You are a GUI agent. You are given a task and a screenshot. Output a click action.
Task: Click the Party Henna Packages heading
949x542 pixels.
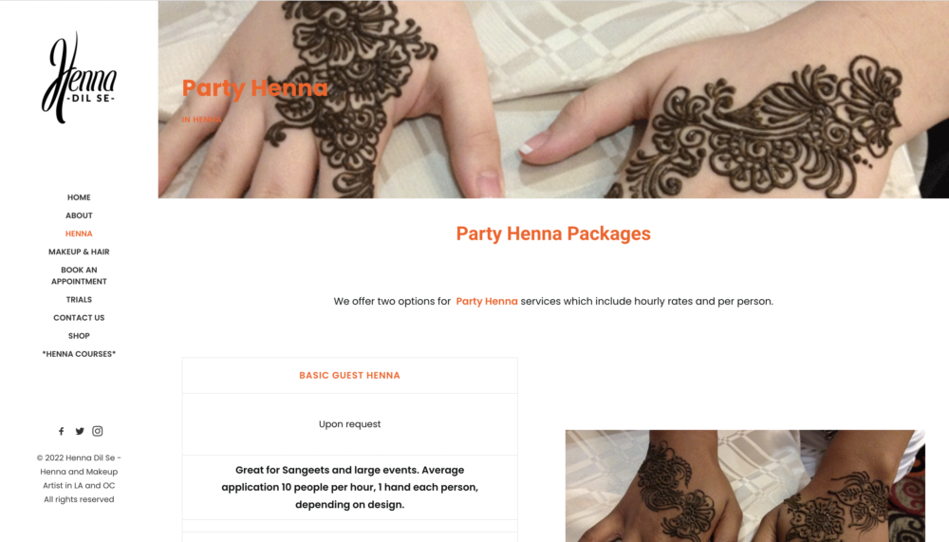tap(553, 234)
